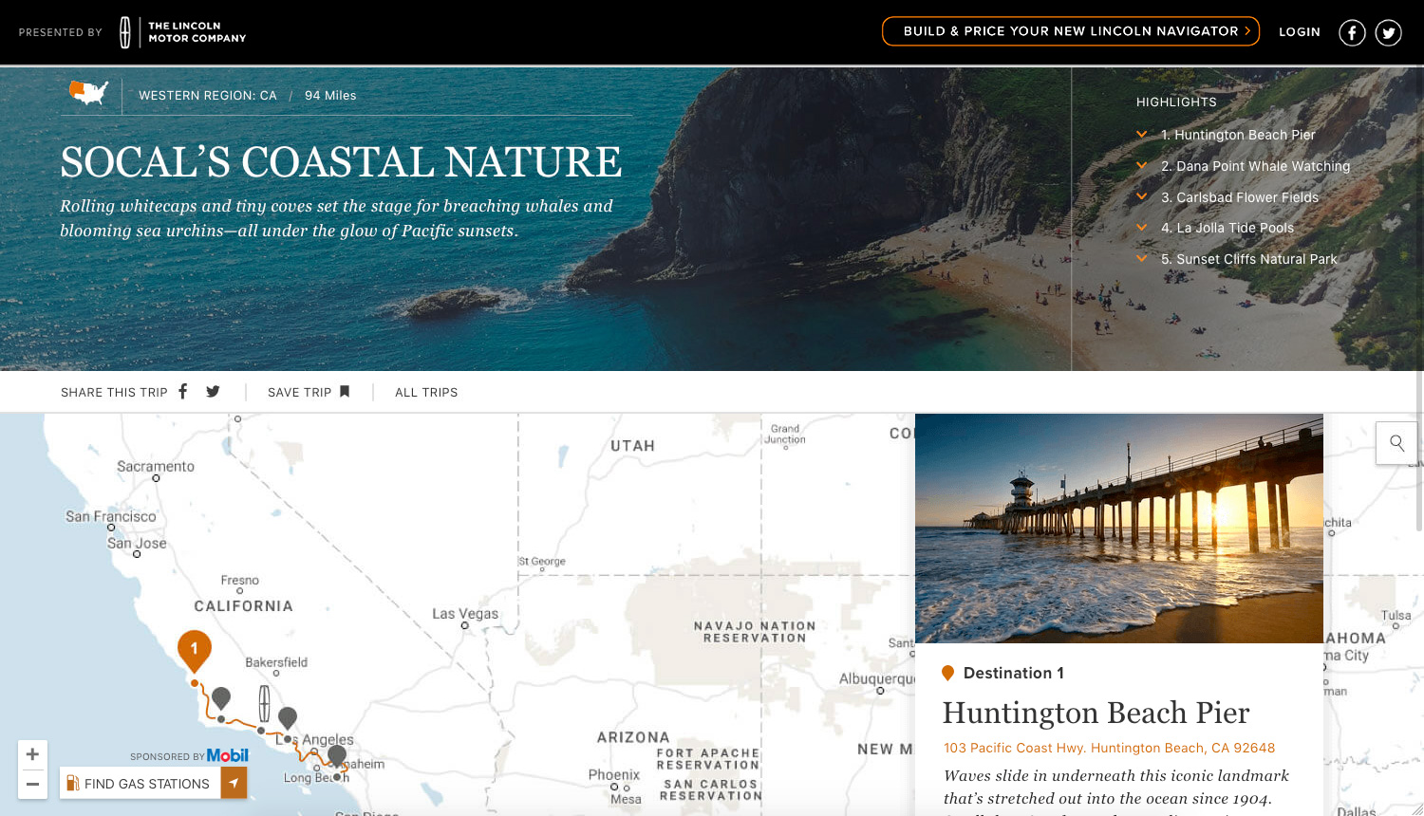Select gray map pin above Los Angeles
The height and width of the screenshot is (816, 1424).
[288, 718]
